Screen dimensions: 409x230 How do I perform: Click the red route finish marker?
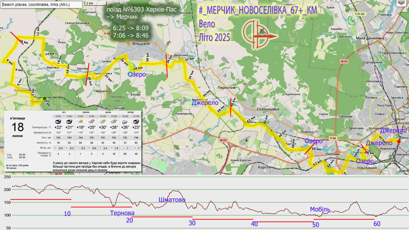(x=398, y=141)
